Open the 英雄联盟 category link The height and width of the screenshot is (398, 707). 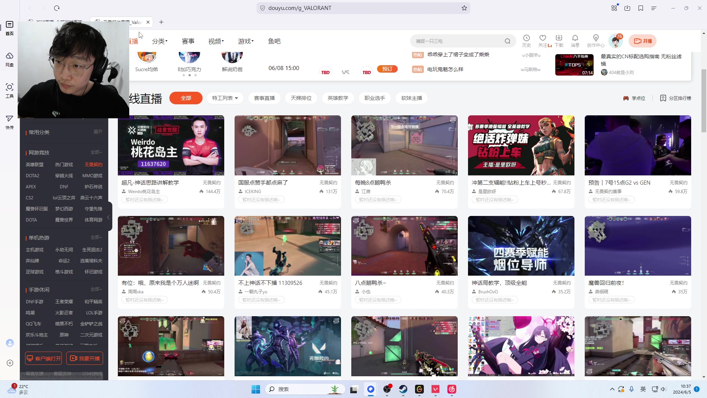[x=35, y=165]
